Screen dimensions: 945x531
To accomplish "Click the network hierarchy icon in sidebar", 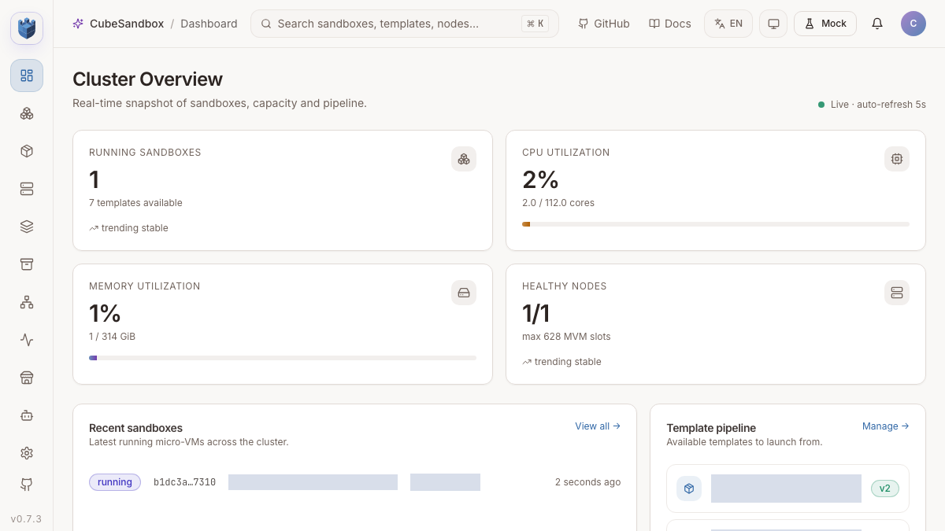I will pos(27,302).
